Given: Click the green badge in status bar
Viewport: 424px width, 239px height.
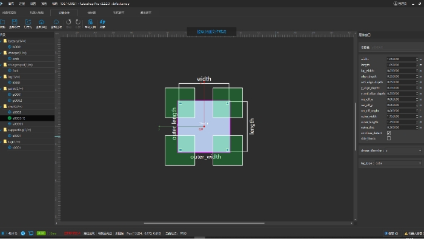Looking at the screenshot, I should click(41, 234).
